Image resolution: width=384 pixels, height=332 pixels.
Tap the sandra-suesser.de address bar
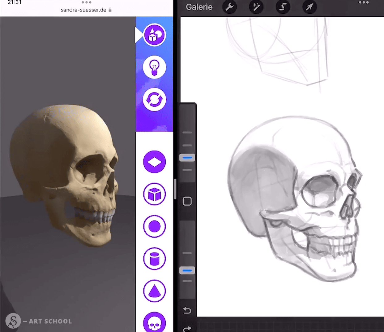coord(86,10)
